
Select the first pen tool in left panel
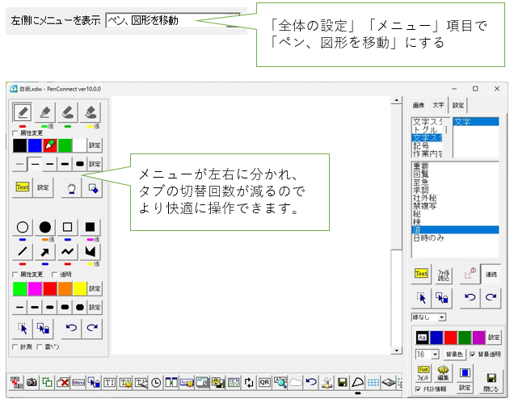(23, 113)
